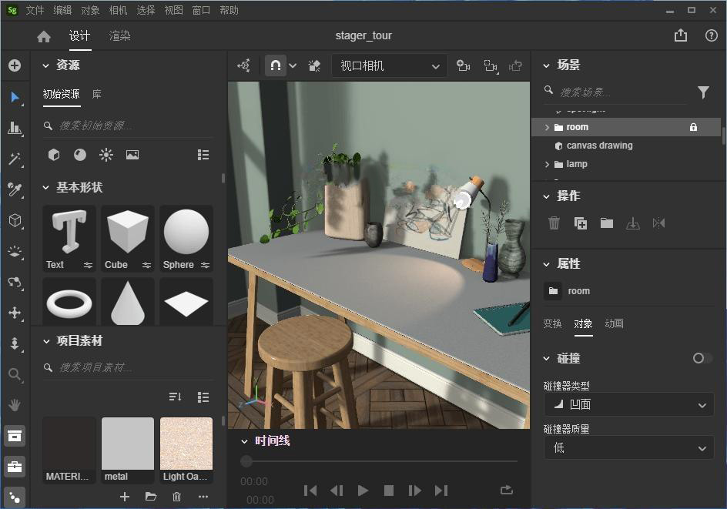
Task: Open the 视口相机 camera dropdown
Action: 389,65
